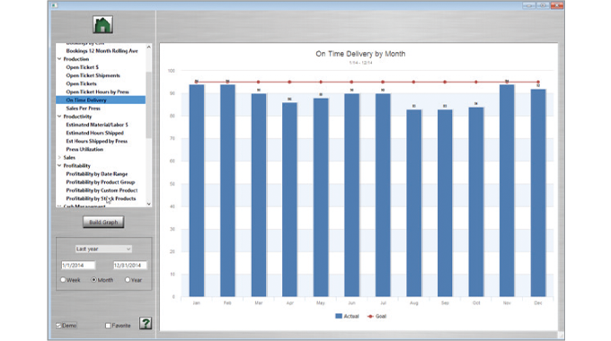
Task: Click the Goal point above April
Action: [289, 82]
